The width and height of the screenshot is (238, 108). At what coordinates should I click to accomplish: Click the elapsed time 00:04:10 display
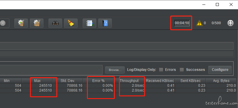pos(182,23)
